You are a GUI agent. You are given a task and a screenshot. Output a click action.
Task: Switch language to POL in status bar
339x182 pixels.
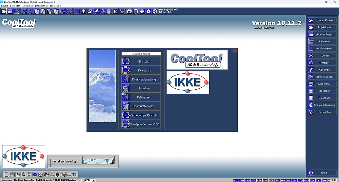(295, 180)
